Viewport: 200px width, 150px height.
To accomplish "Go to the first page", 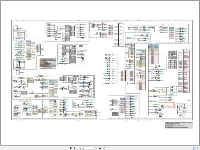I will [71, 148].
